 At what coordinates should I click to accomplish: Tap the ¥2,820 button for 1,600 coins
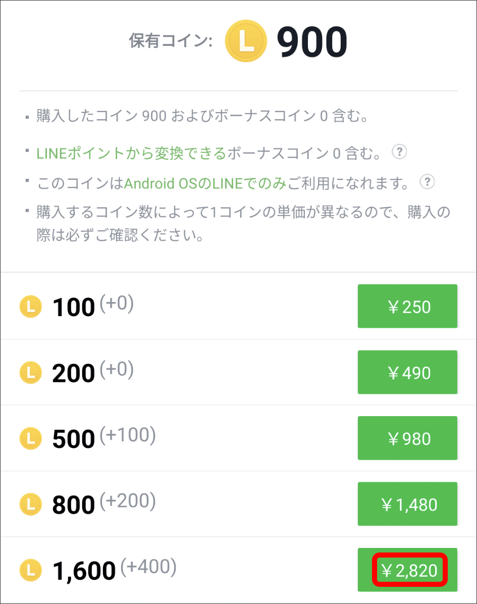[x=407, y=570]
